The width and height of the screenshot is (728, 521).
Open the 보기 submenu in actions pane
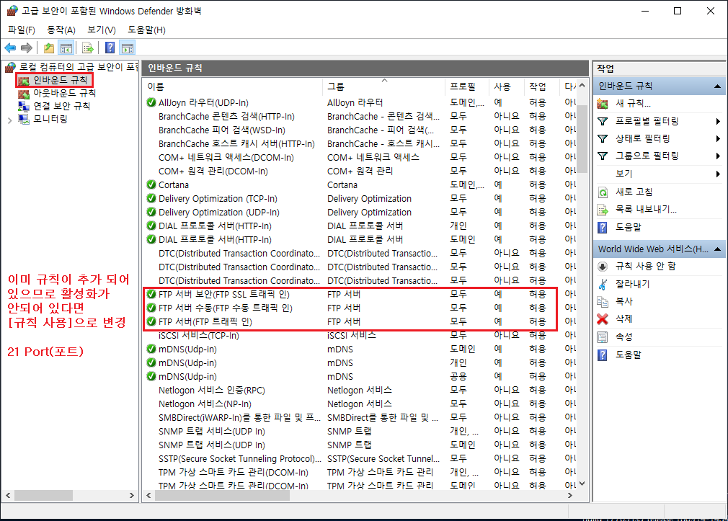[x=624, y=173]
